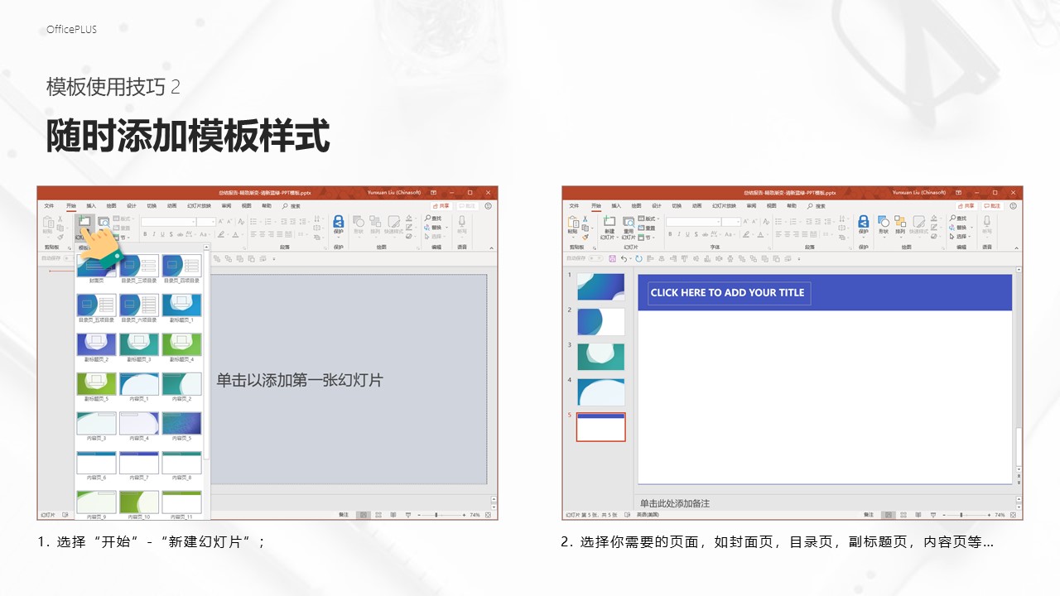The height and width of the screenshot is (596, 1060).
Task: Click the scissors cut icon in right window
Action: (585, 219)
